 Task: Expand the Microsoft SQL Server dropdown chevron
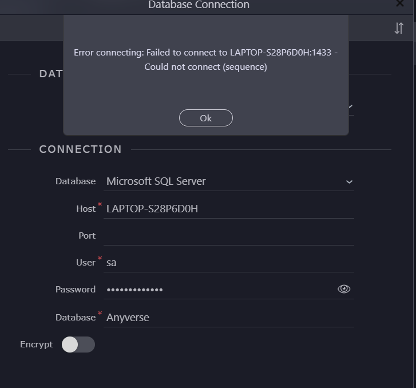[349, 181]
